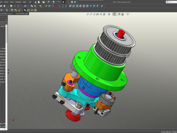Screen dimensions: 177x133
Task: Click Zoom to Fit magnifier icon
Action: click(88, 14)
